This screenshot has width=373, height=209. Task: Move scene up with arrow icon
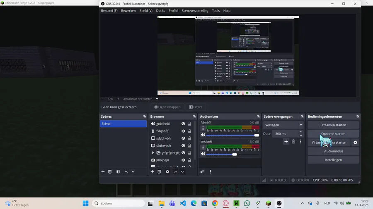tap(126, 171)
